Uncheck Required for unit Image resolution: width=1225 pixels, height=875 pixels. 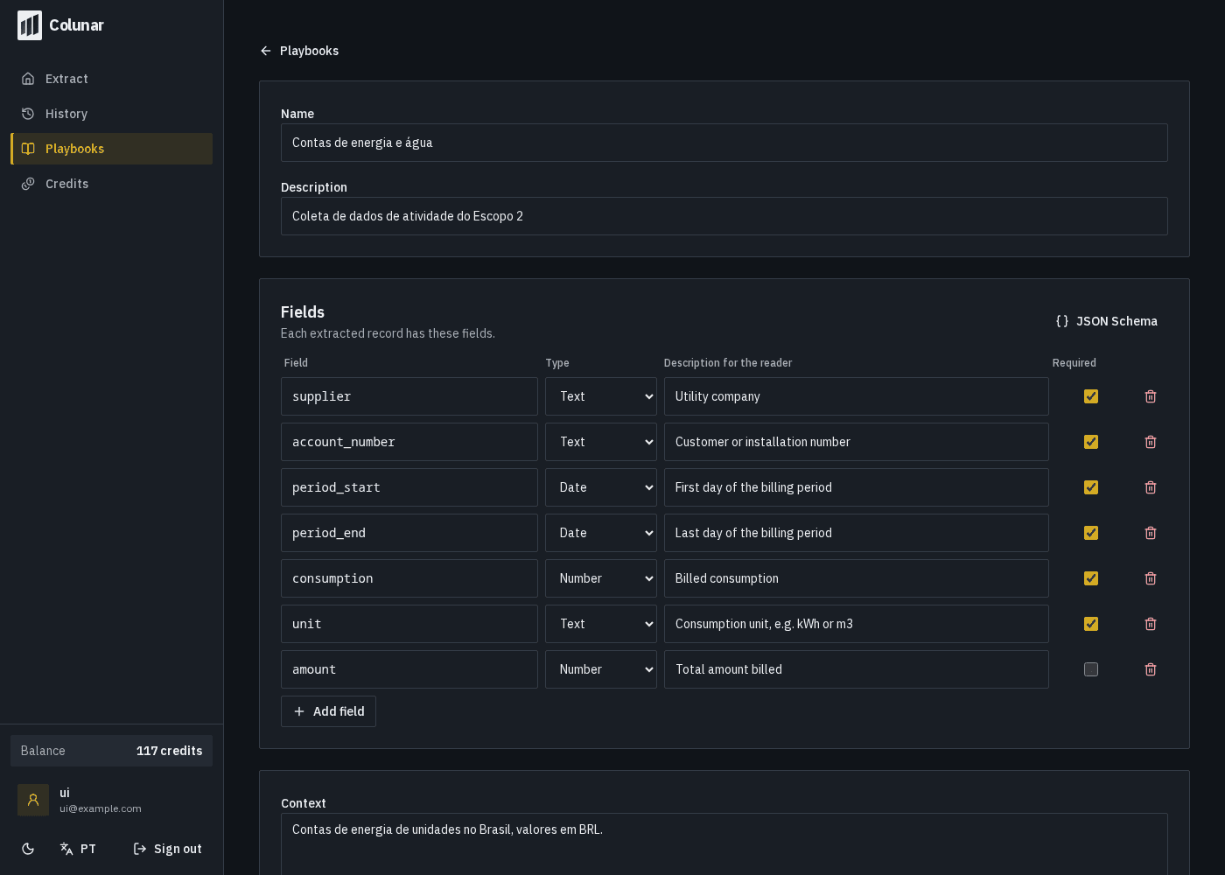[1091, 624]
